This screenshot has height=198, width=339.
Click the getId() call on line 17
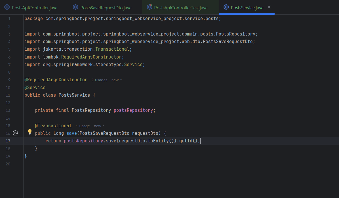[188, 141]
